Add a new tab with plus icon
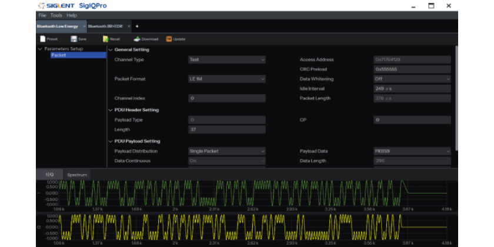The height and width of the screenshot is (247, 494). pyautogui.click(x=137, y=26)
